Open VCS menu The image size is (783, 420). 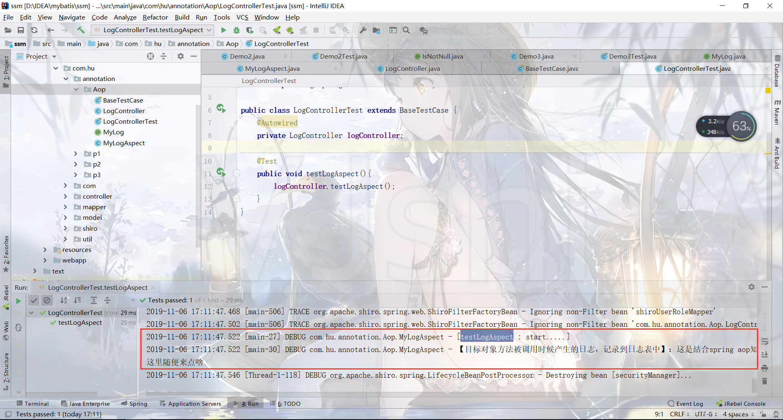[x=242, y=17]
